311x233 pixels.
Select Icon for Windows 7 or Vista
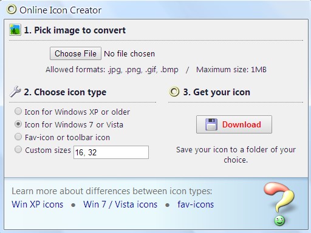(x=18, y=124)
